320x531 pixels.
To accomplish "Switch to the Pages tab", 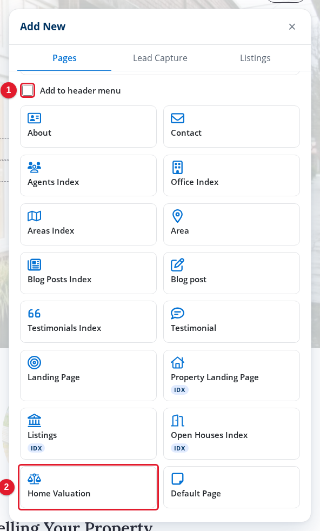I will 64,58.
